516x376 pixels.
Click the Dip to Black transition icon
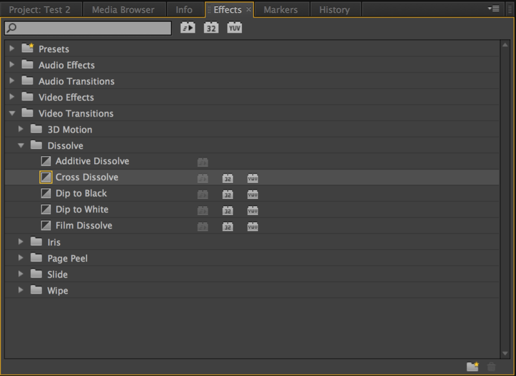click(x=46, y=193)
